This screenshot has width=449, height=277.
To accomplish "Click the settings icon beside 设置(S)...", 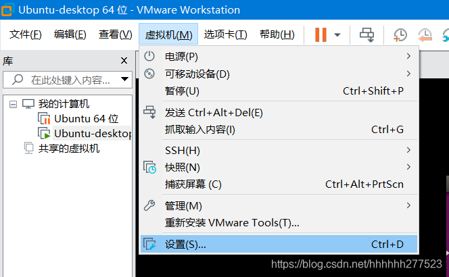I will (149, 244).
